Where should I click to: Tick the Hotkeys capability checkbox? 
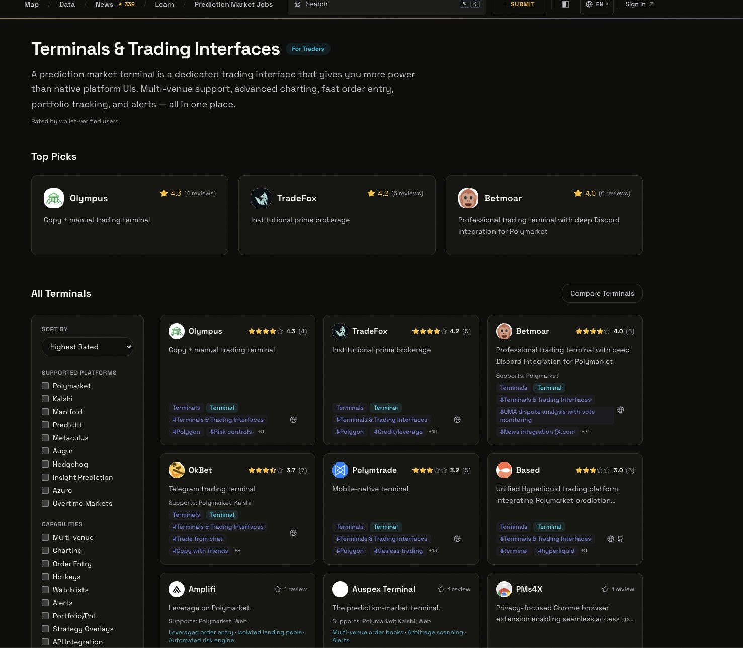45,577
